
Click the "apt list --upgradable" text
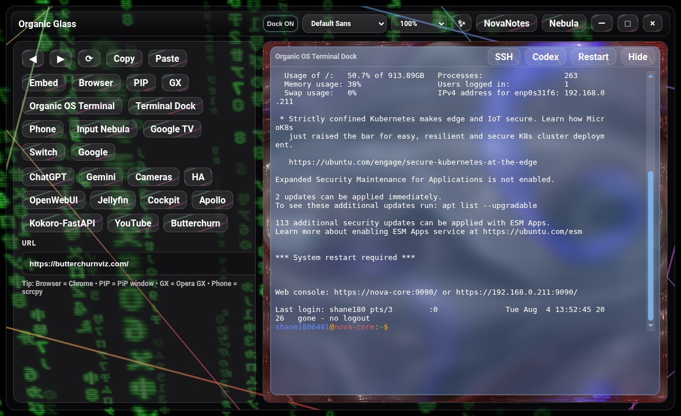click(x=489, y=206)
